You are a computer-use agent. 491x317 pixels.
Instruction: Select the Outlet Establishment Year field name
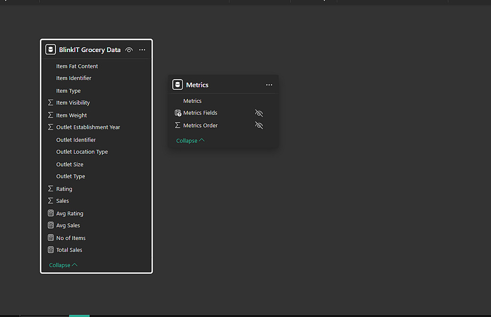pyautogui.click(x=88, y=127)
